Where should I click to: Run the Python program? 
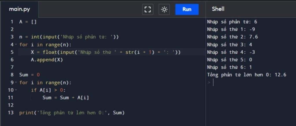tap(187, 9)
